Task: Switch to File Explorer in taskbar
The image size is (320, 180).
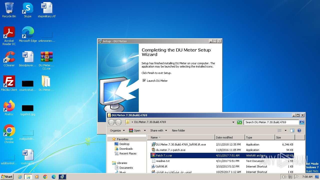Action: point(28,177)
